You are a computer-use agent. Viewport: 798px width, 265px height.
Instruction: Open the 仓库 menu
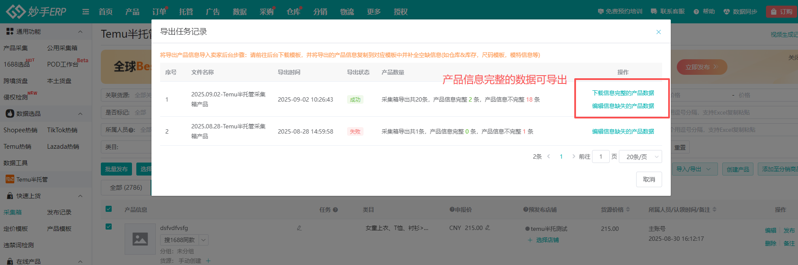click(293, 12)
